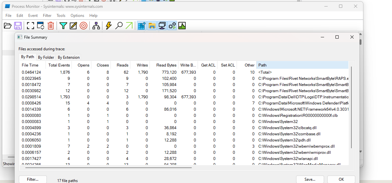
Task: Toggle Show Profiling Events icon
Action: tap(182, 26)
